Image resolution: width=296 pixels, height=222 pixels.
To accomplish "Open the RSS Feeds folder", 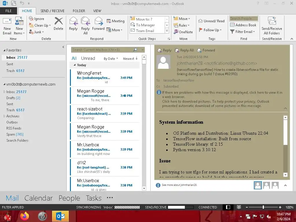I will (x=14, y=128).
